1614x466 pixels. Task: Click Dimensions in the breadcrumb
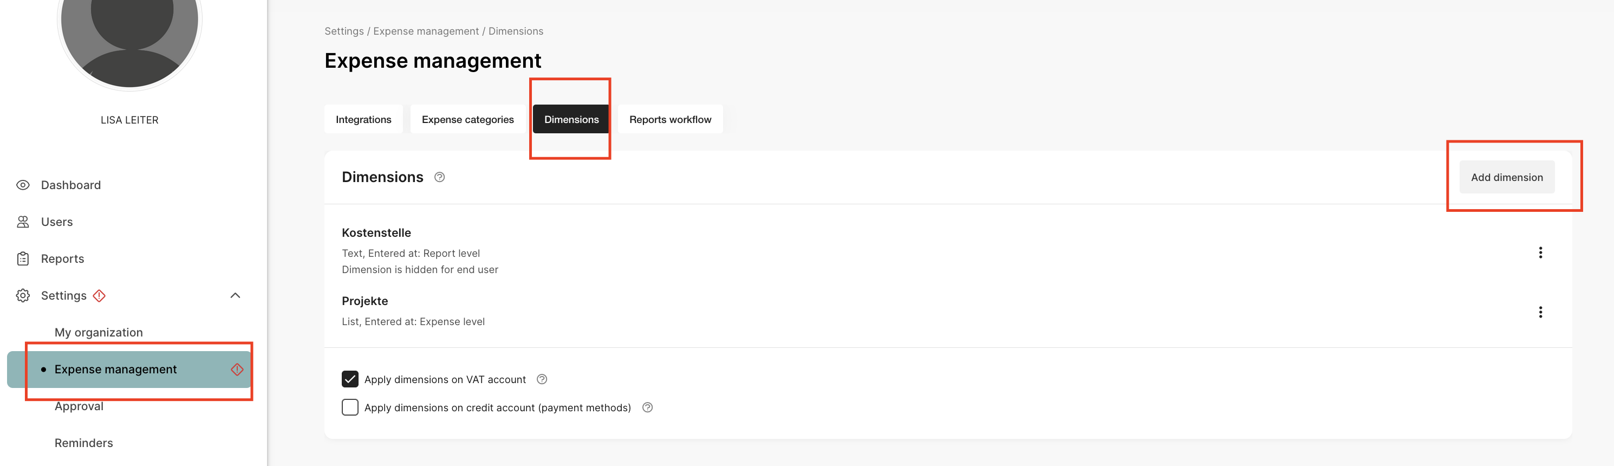[x=516, y=31]
